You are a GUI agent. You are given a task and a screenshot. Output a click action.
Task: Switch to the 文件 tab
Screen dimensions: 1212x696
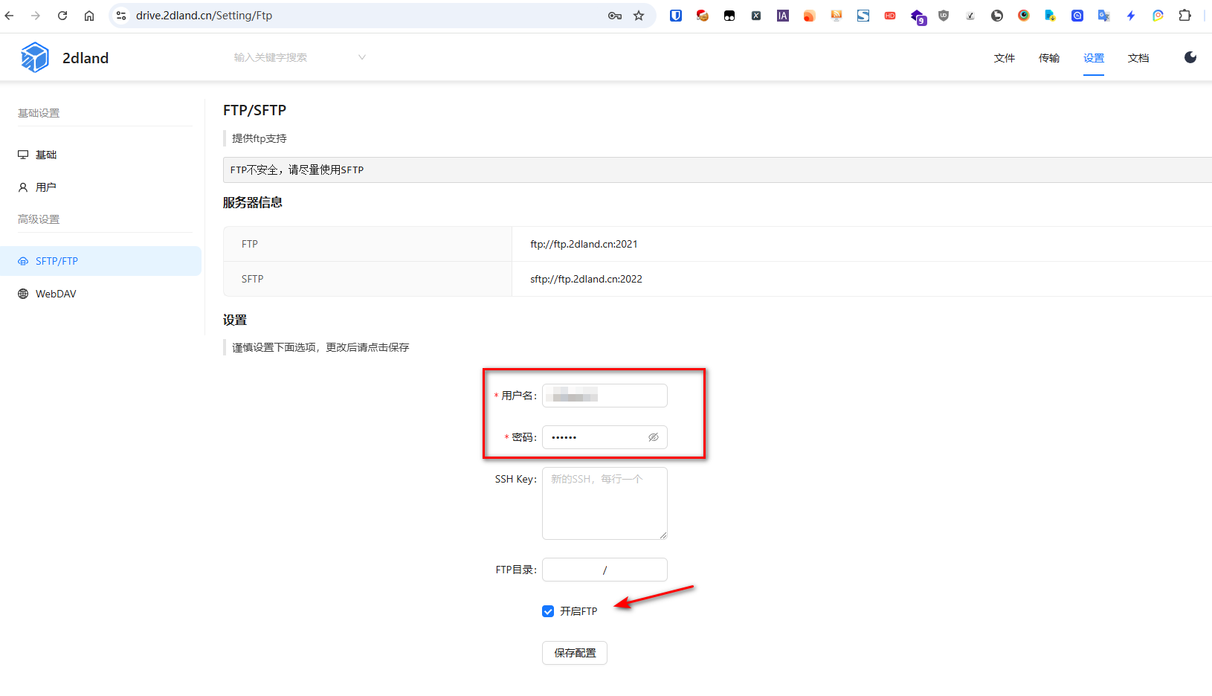coord(1005,57)
